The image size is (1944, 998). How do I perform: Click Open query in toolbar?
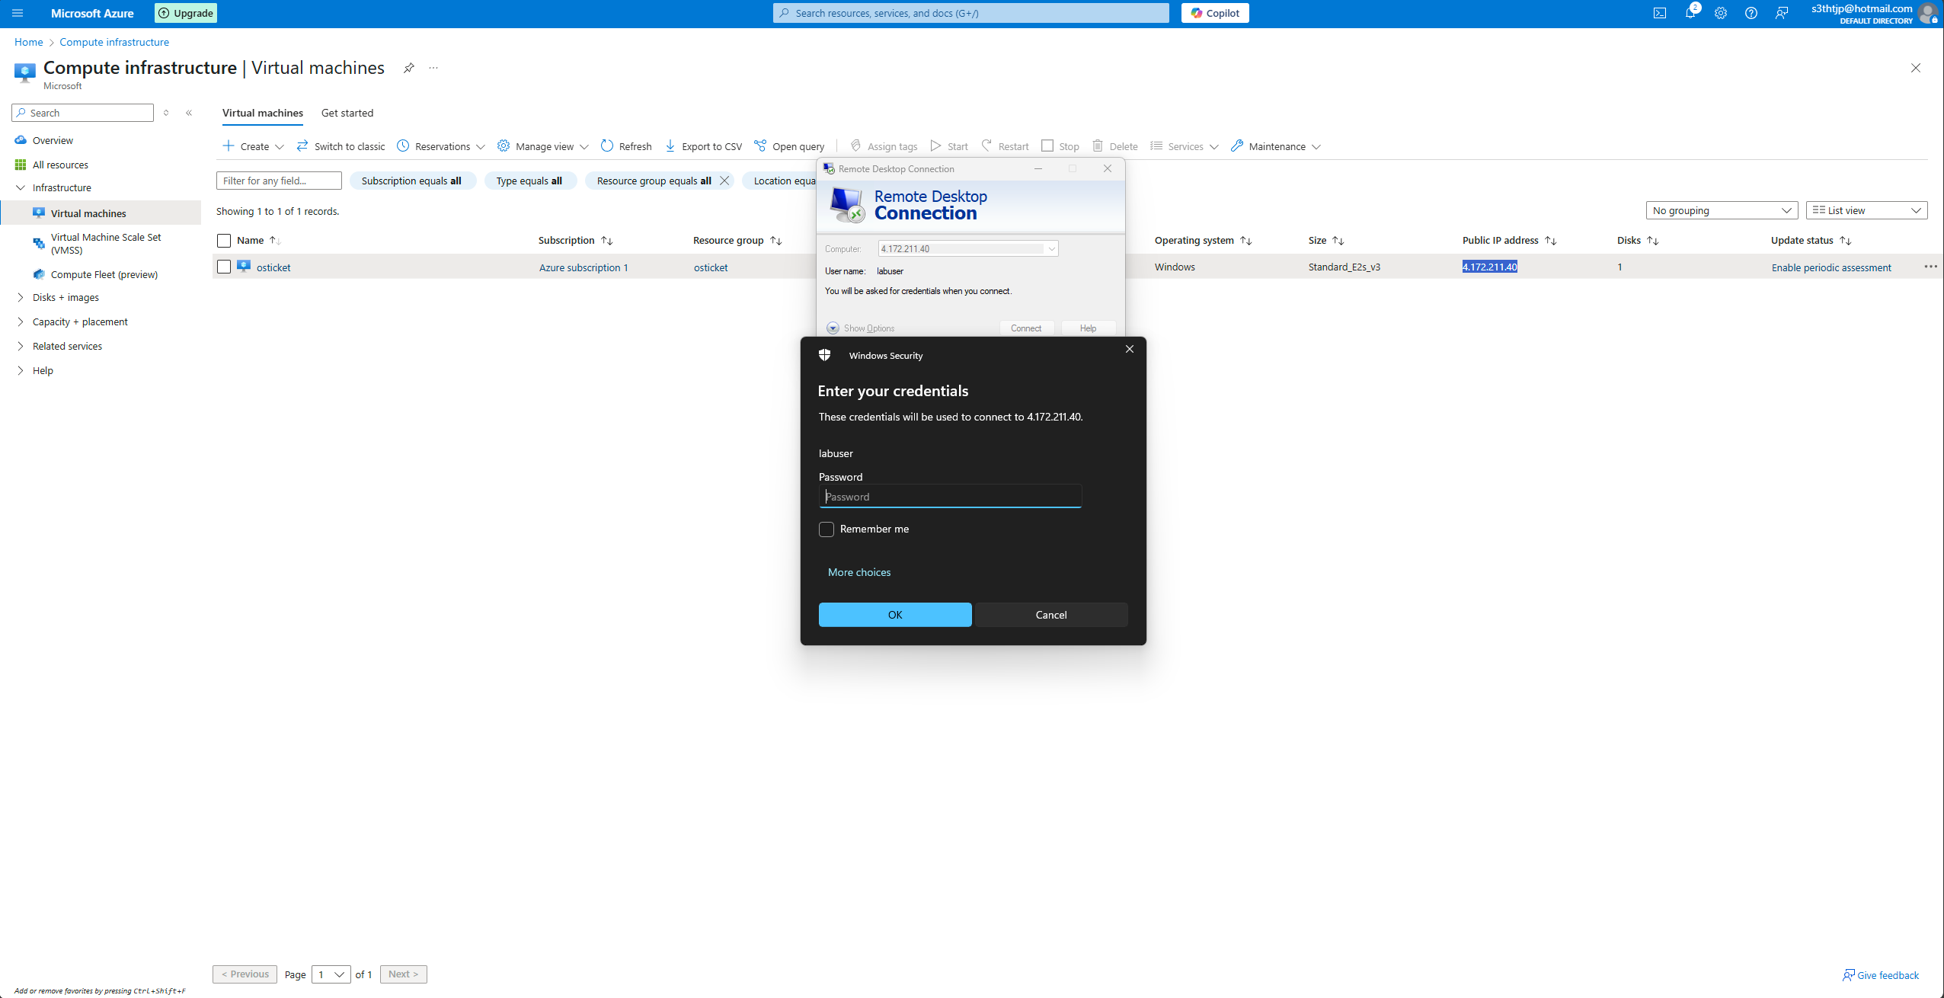click(789, 146)
